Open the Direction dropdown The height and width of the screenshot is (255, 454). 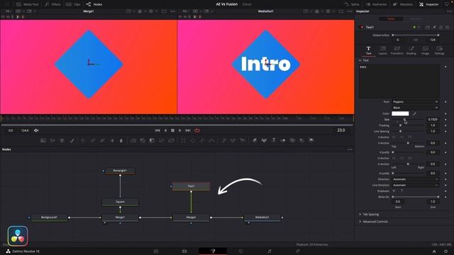coord(415,179)
